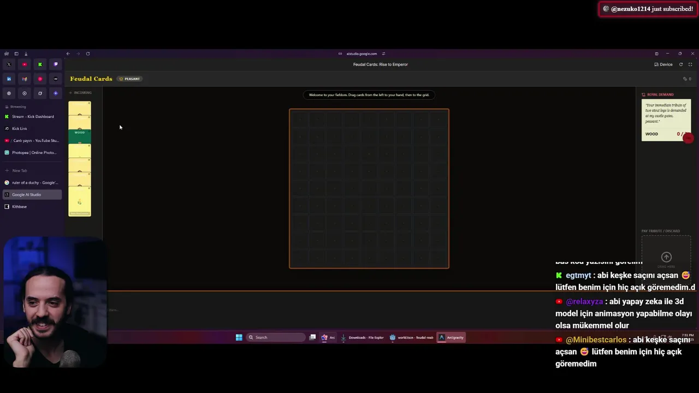Click the PEASANT rank badge
The image size is (699, 393).
(x=130, y=79)
